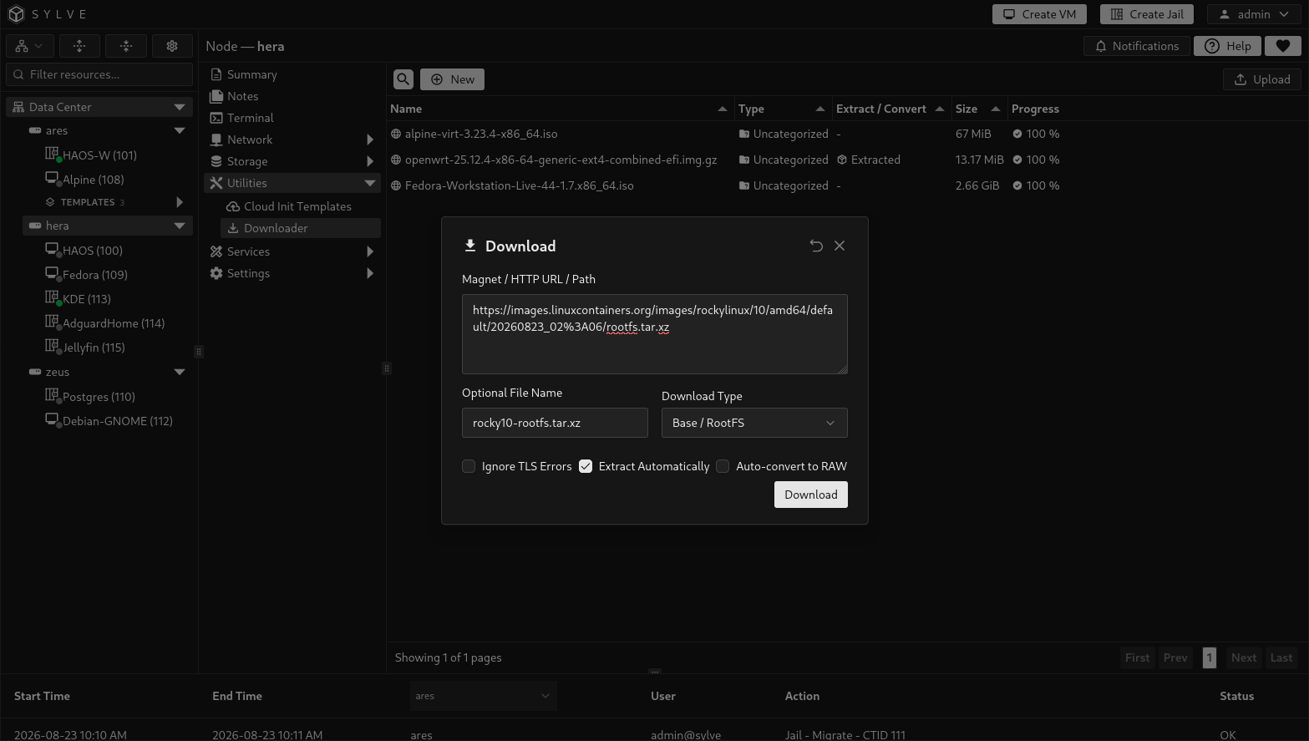
Task: Click Create VM button
Action: [1039, 14]
